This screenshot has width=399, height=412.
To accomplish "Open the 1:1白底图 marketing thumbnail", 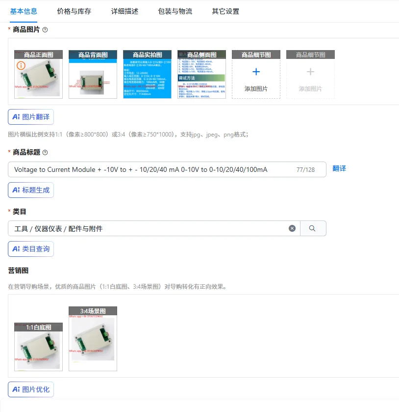I will 38,347.
